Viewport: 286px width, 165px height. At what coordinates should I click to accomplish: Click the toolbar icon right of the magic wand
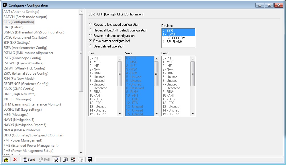[65, 160]
